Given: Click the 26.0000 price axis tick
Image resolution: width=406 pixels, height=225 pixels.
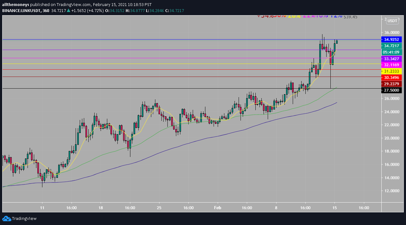Looking at the screenshot, I should click(391, 98).
